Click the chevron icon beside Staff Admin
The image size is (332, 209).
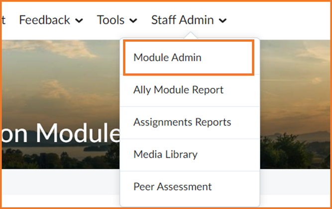pos(223,21)
